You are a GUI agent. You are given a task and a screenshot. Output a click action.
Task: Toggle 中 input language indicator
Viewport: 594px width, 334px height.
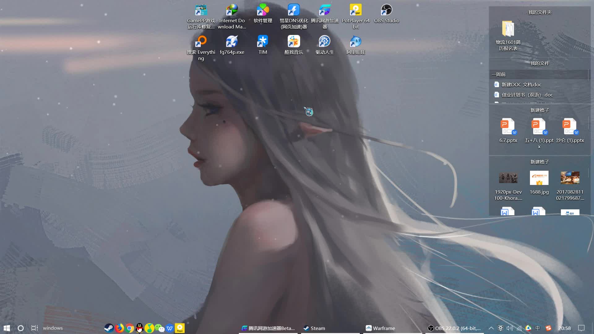(538, 328)
